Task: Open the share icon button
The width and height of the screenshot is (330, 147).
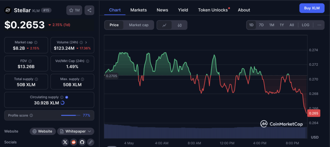Action: (90, 10)
